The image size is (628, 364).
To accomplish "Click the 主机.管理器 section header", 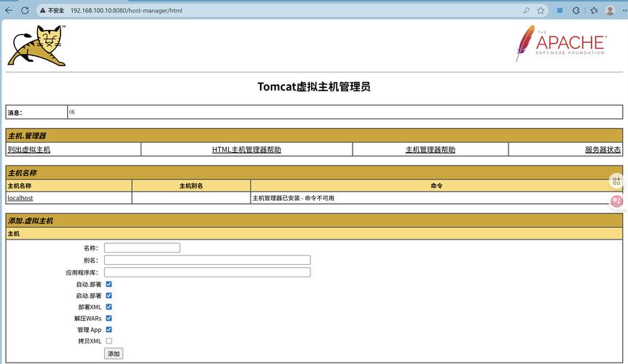I will (314, 135).
